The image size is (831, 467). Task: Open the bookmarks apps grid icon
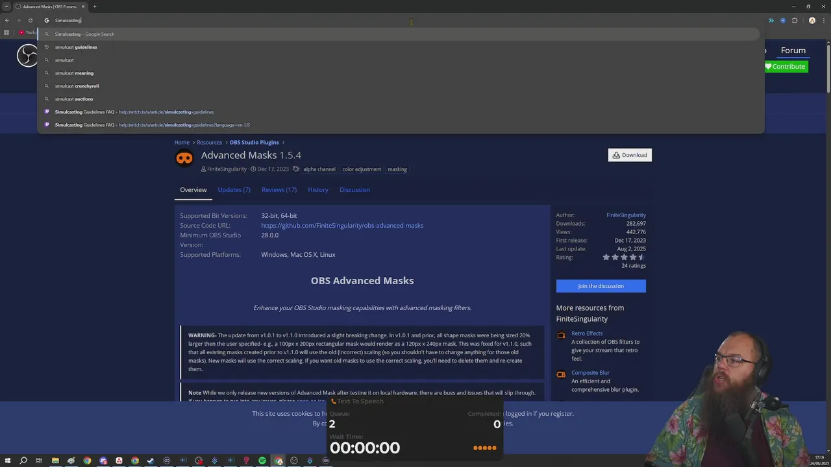(x=6, y=32)
